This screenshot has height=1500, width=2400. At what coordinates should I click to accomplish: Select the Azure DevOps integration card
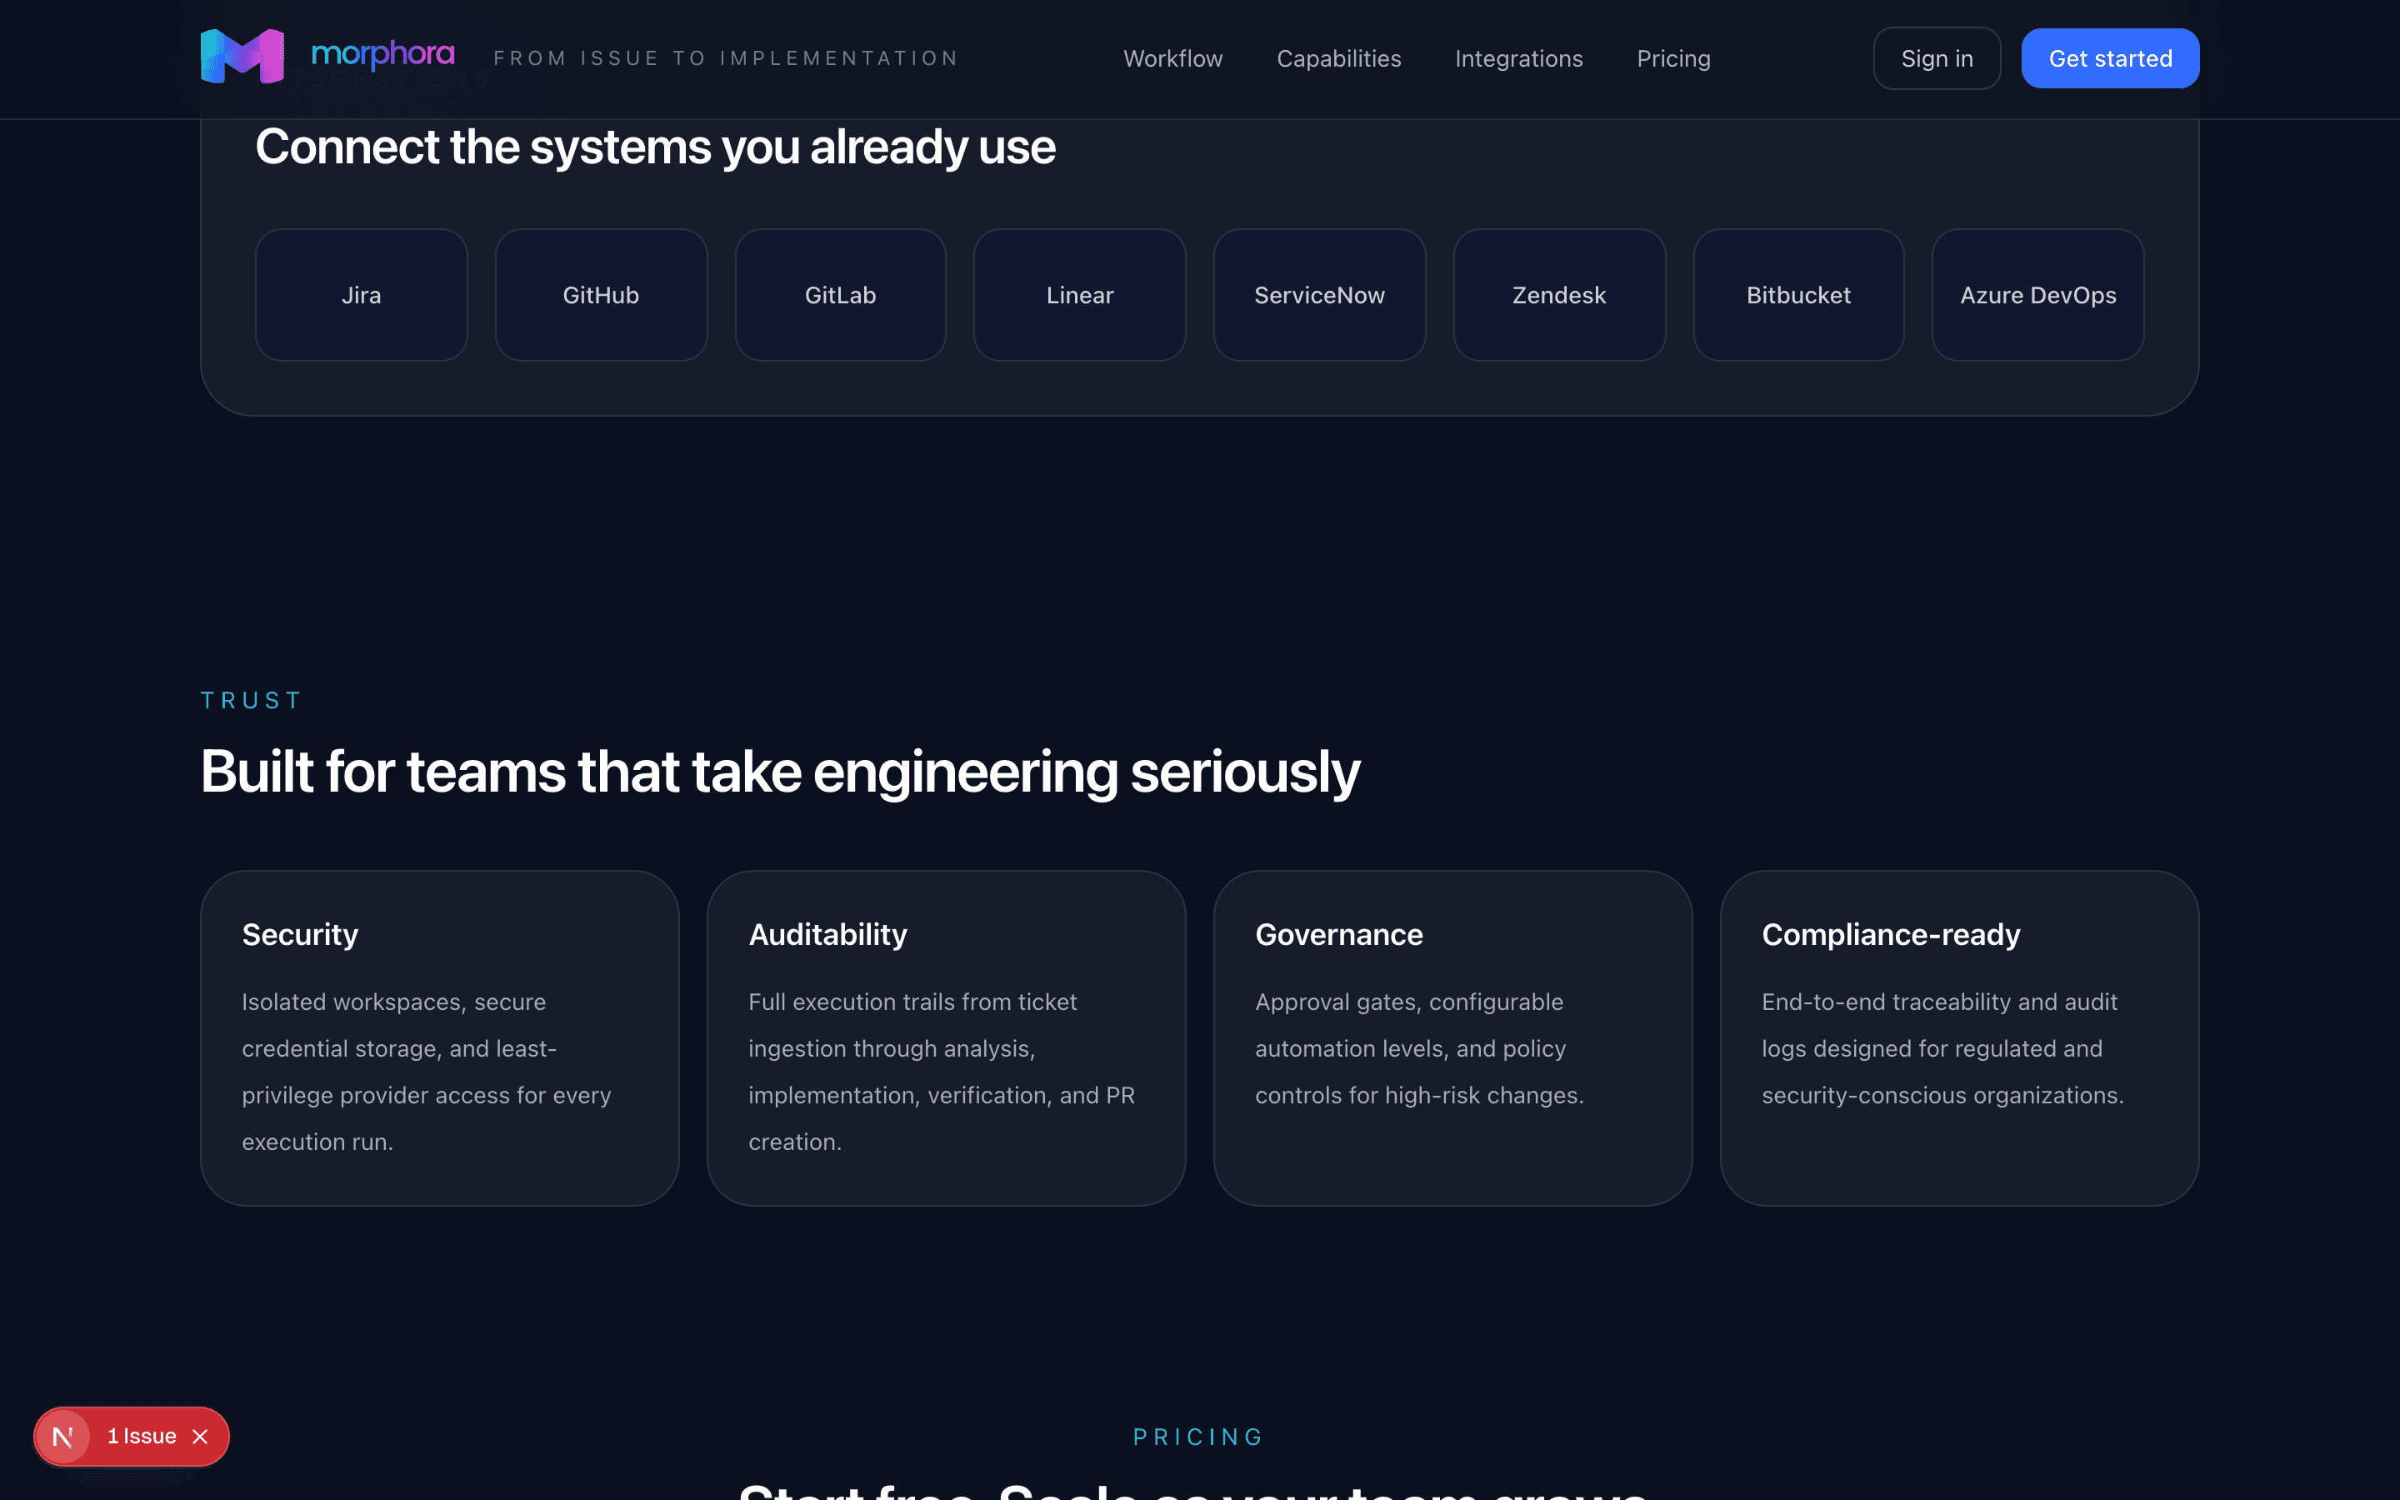pyautogui.click(x=2038, y=293)
